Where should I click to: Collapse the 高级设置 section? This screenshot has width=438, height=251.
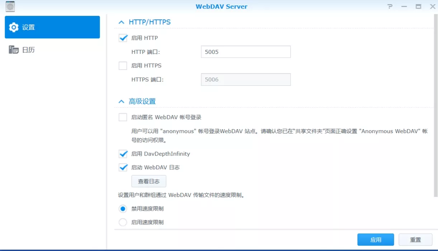[x=121, y=101]
